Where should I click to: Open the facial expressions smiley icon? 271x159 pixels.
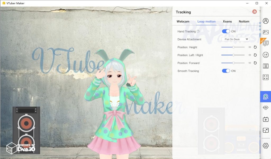coord(266,55)
